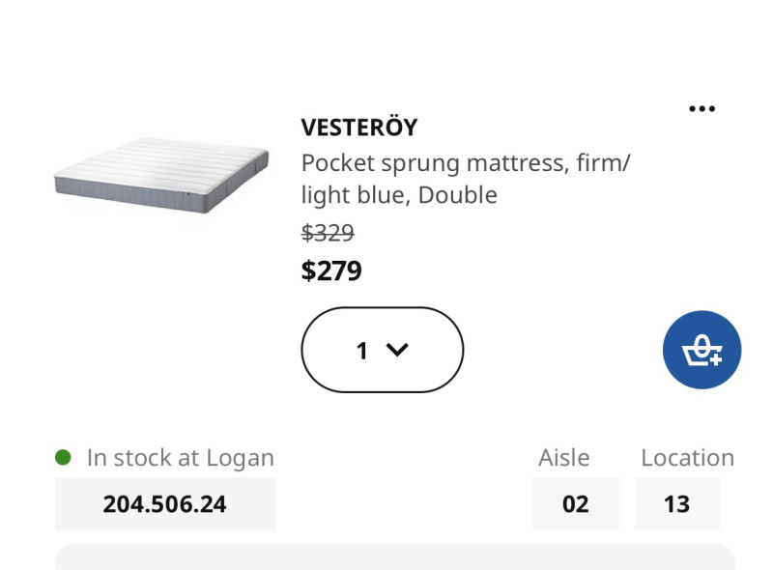773x570 pixels.
Task: Click the Pocket sprung mattress description line
Action: coord(466,163)
